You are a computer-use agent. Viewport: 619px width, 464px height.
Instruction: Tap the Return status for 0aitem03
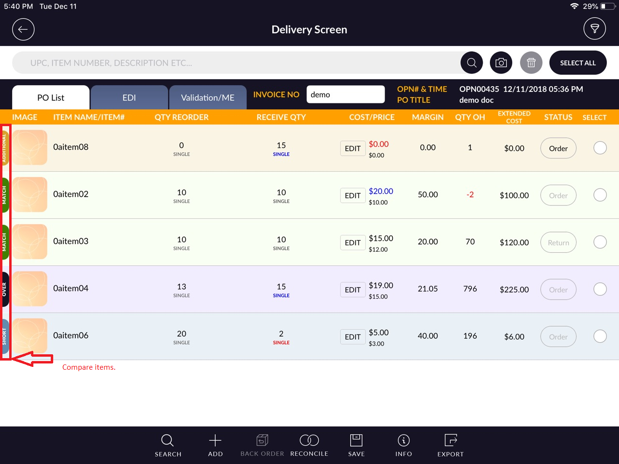pyautogui.click(x=558, y=243)
